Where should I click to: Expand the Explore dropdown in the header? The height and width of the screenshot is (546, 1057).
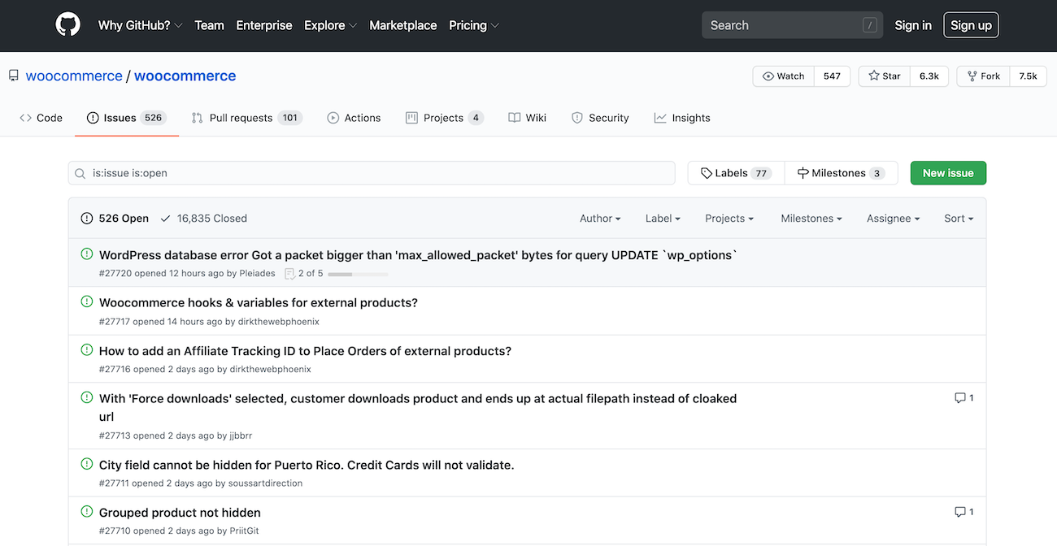tap(330, 25)
